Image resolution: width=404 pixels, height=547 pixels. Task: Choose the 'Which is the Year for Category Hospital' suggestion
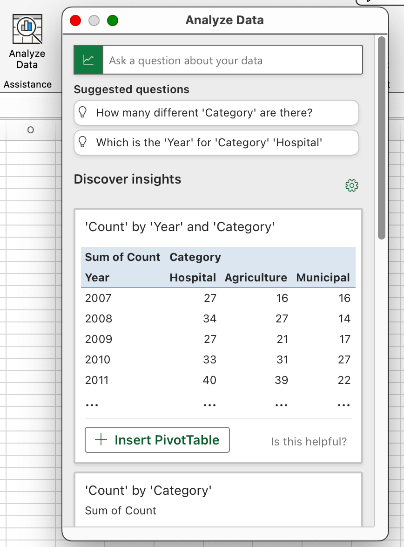click(x=216, y=142)
